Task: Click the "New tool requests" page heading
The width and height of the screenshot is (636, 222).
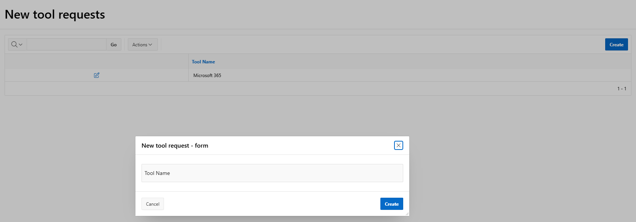Action: (x=55, y=14)
